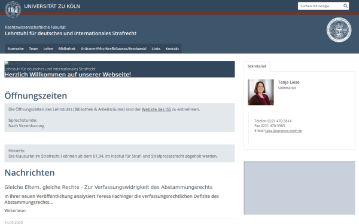This screenshot has height=224, width=359.
Task: Click the 'Telefon 0221 470-5614' text
Action: (x=273, y=121)
